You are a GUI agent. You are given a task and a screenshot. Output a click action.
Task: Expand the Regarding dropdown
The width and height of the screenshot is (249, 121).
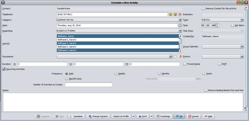(180, 31)
